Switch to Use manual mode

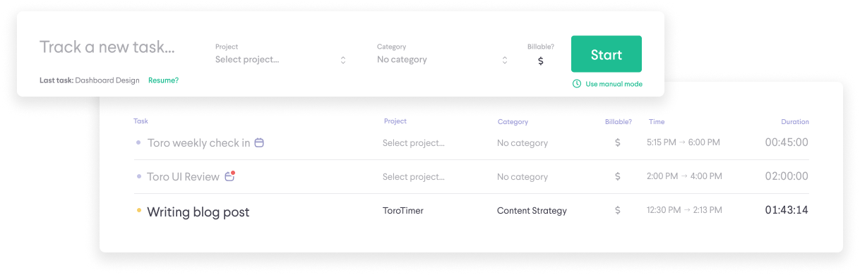pyautogui.click(x=614, y=84)
